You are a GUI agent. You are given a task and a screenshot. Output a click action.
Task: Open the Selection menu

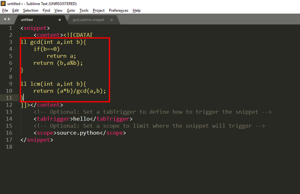pyautogui.click(x=30, y=11)
